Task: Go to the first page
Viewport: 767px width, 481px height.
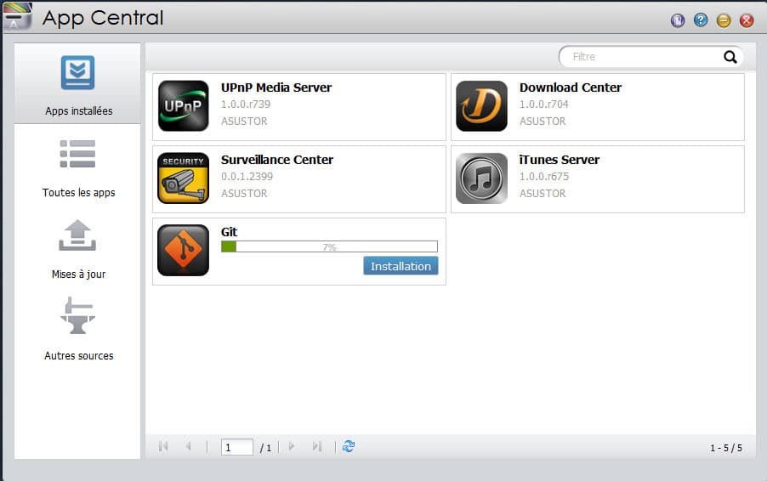Action: click(x=163, y=446)
